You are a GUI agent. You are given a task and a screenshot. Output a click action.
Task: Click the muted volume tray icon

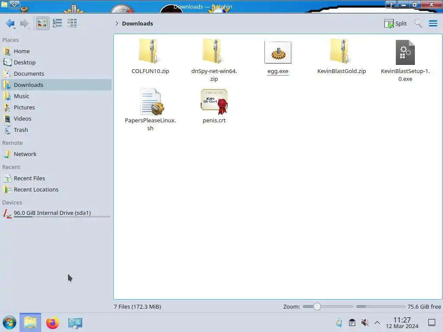pyautogui.click(x=365, y=322)
